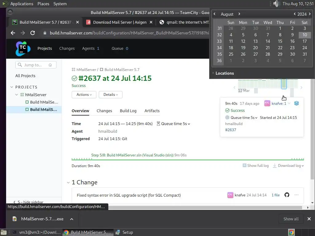Open the Applications menu

tap(22, 4)
